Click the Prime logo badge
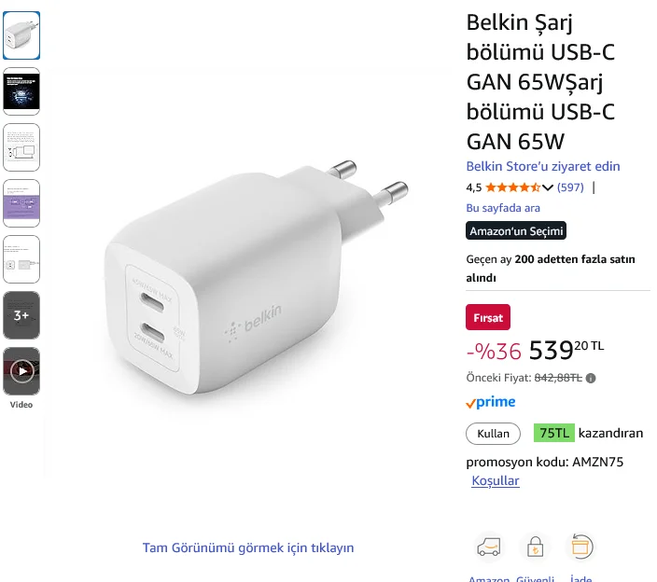Image resolution: width=657 pixels, height=582 pixels. pos(491,402)
